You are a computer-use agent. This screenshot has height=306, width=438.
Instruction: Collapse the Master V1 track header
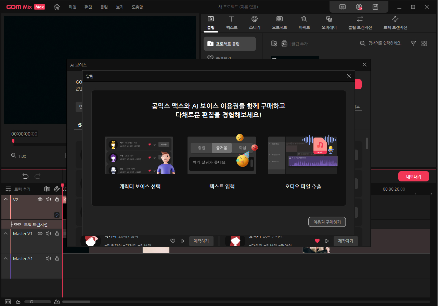[x=5, y=233]
